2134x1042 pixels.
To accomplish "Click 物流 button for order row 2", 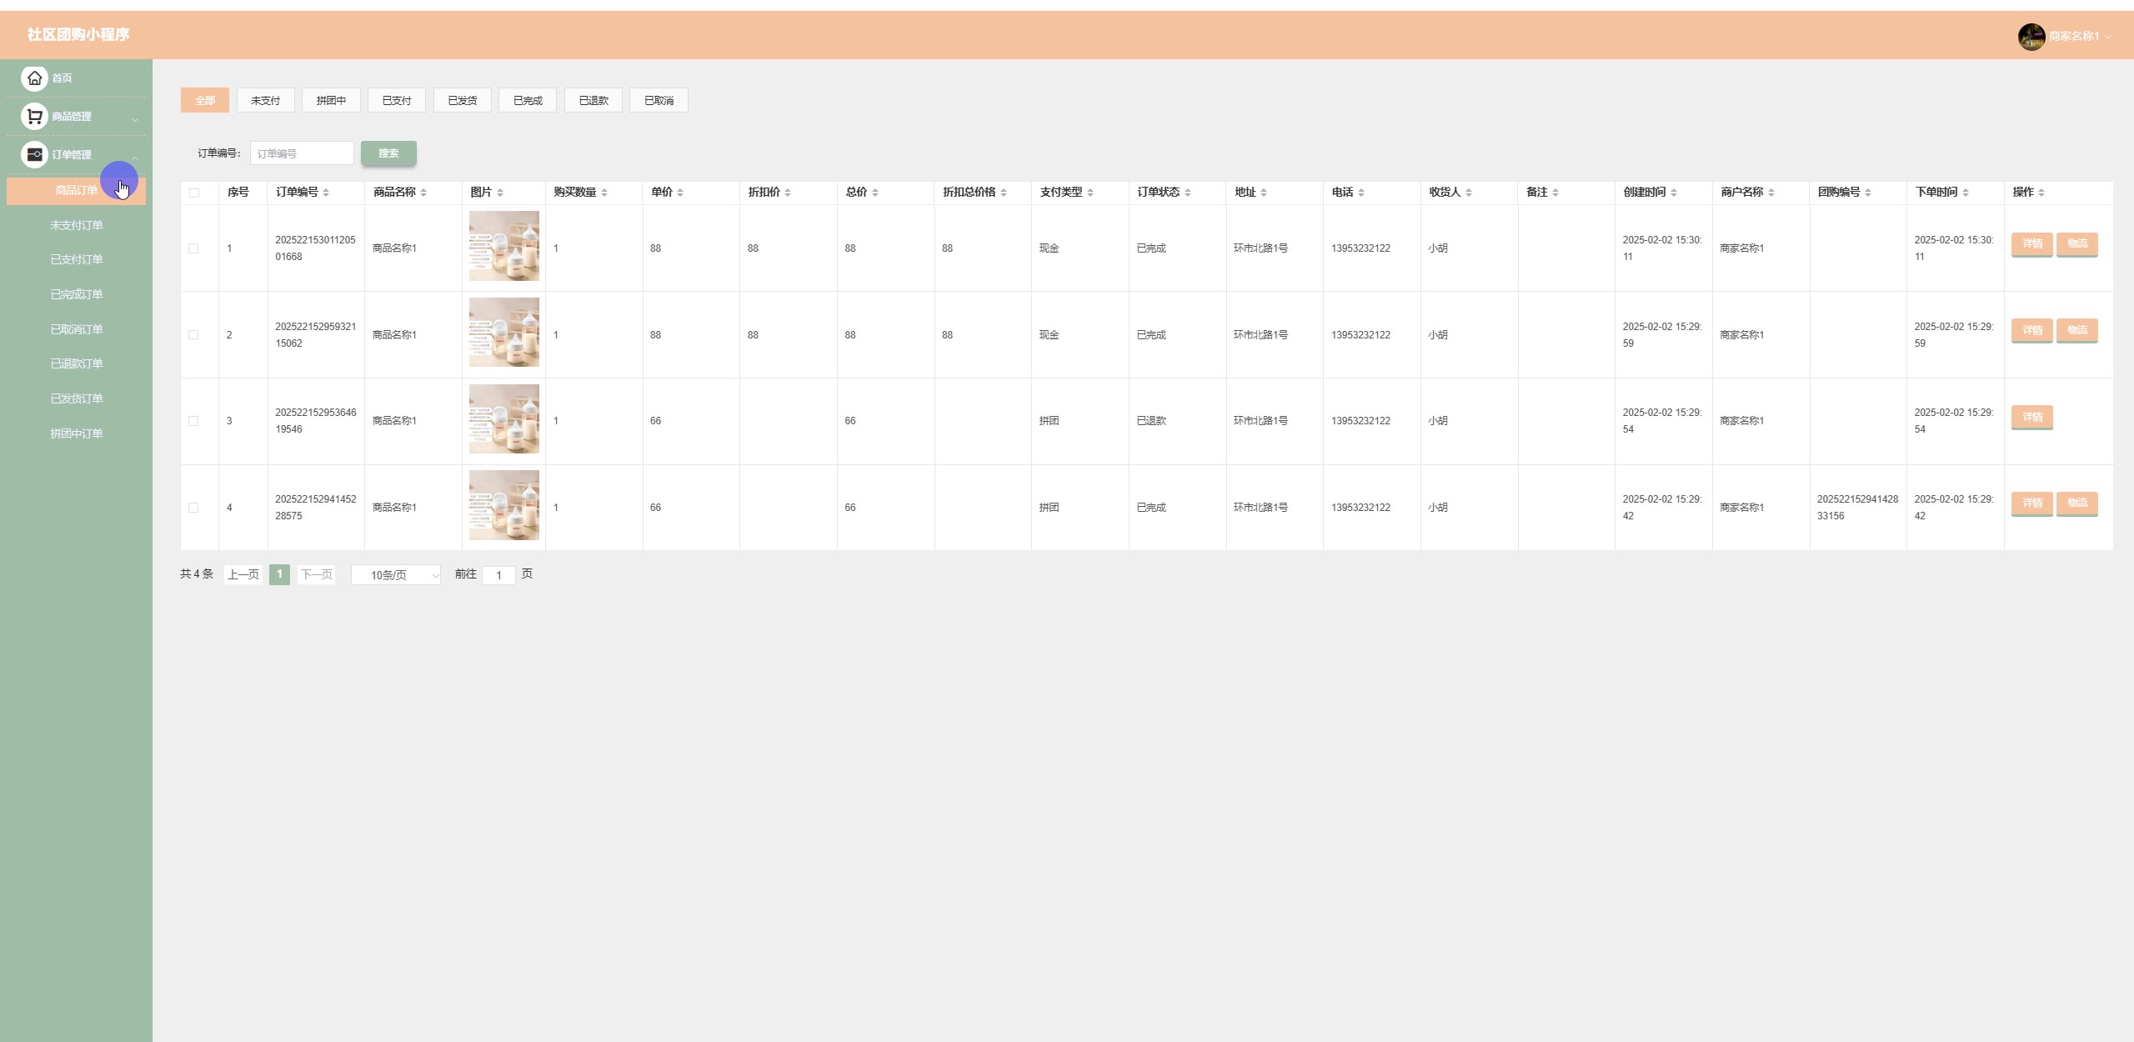I will [2076, 330].
